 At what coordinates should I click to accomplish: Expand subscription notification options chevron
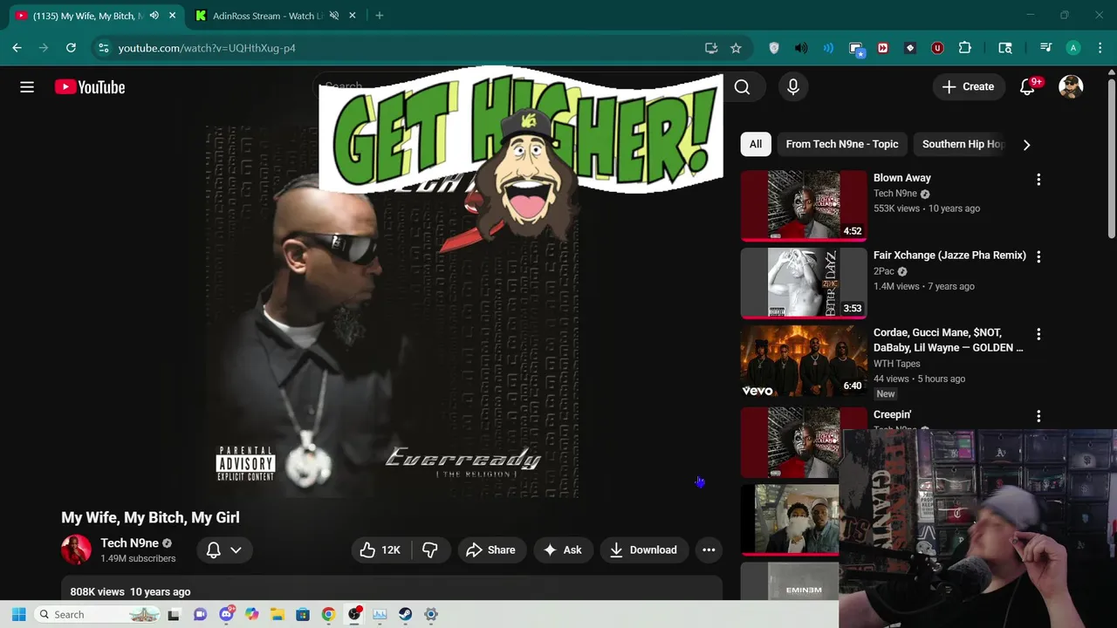tap(236, 550)
